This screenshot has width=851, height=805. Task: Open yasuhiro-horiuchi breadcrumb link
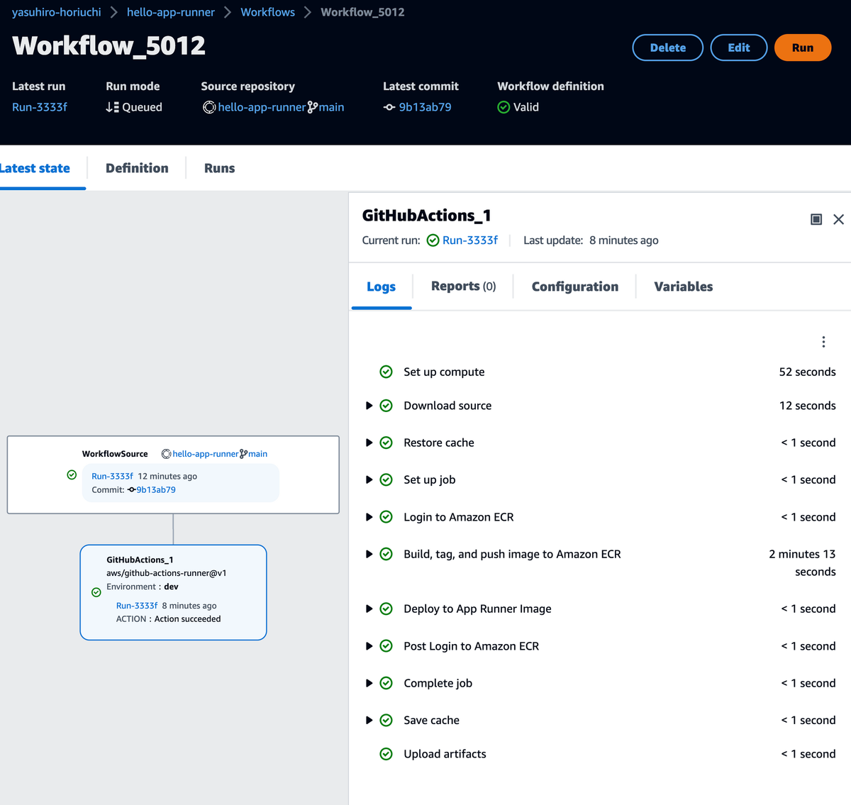pos(57,12)
